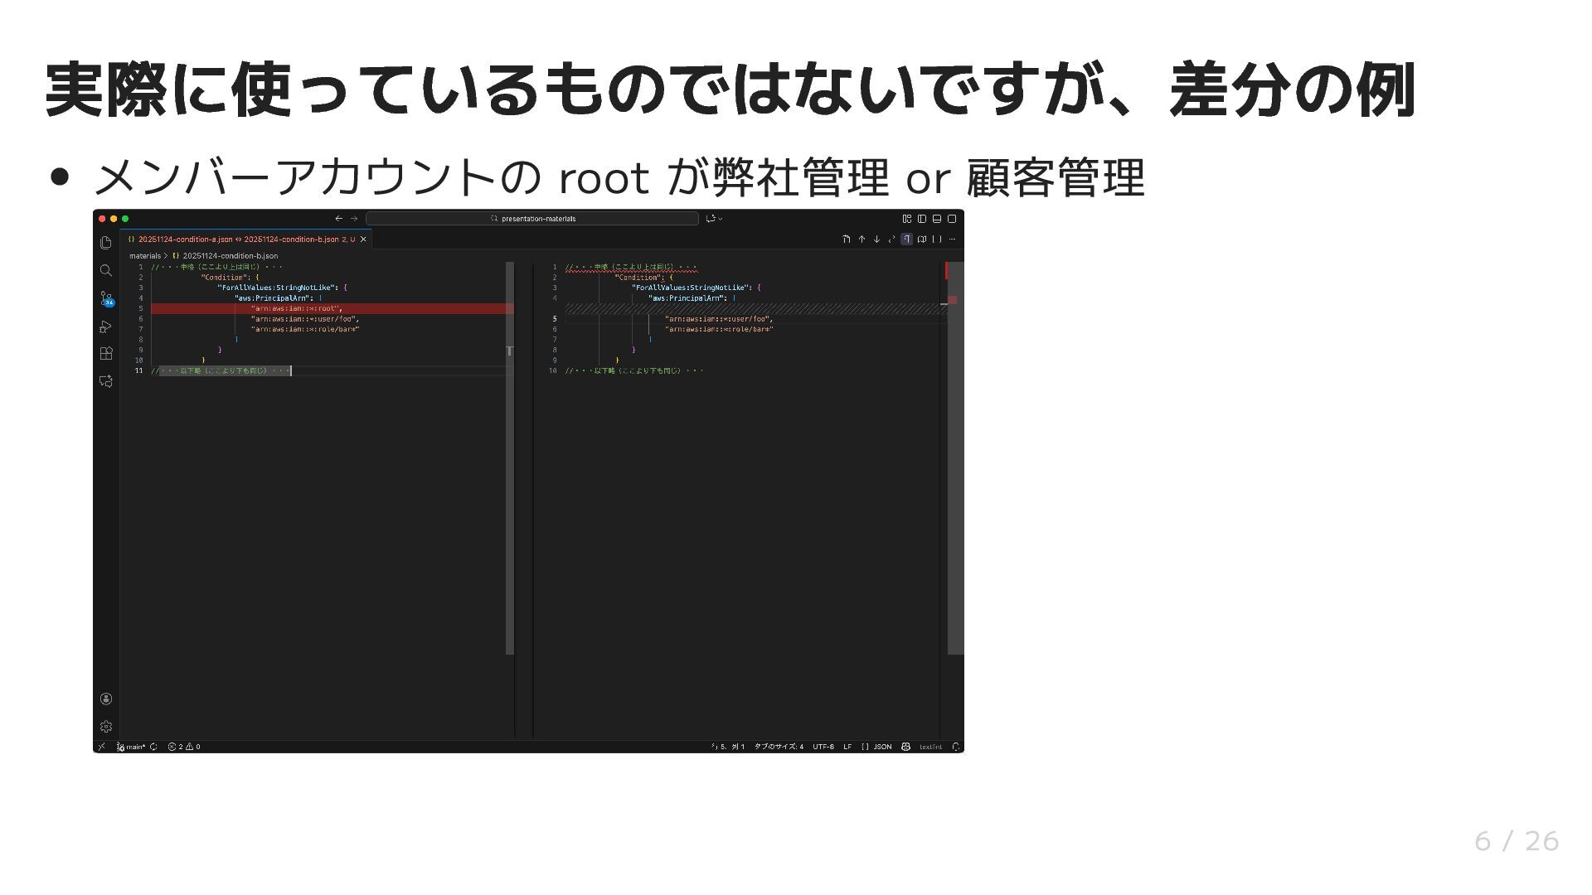The width and height of the screenshot is (1592, 895).
Task: Toggle whitespace rendering in diff toolbar
Action: click(906, 239)
